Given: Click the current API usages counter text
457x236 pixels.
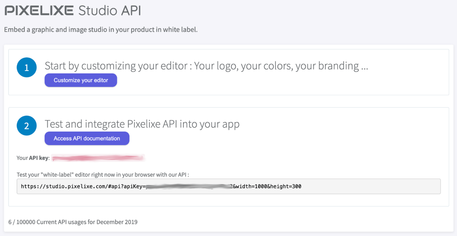Looking at the screenshot, I should (x=73, y=222).
